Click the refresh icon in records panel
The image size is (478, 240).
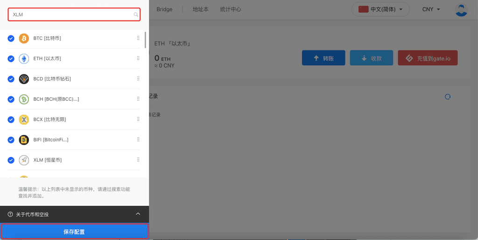pos(448,97)
